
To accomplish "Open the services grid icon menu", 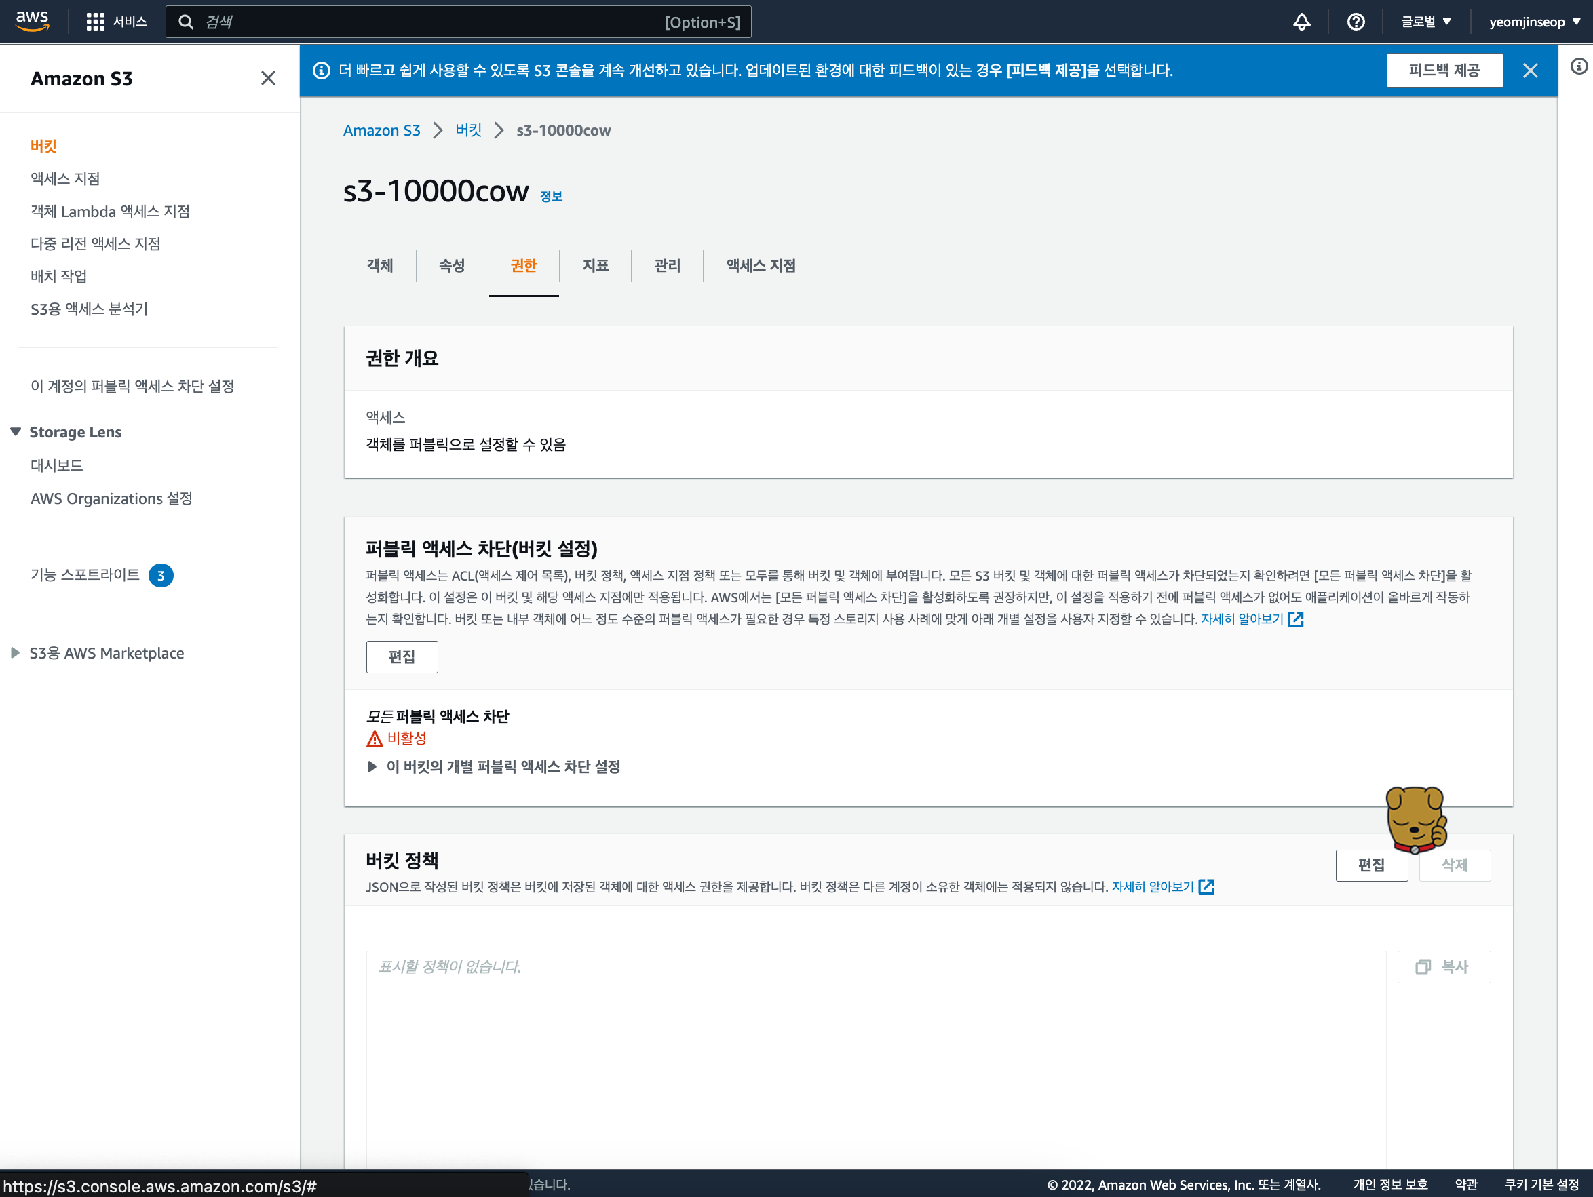I will (95, 22).
